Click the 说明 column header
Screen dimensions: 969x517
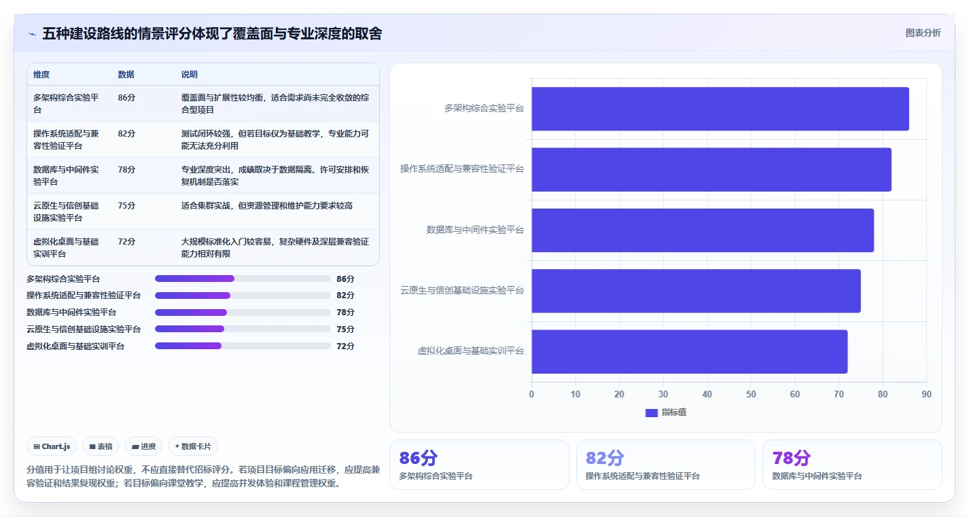click(190, 75)
